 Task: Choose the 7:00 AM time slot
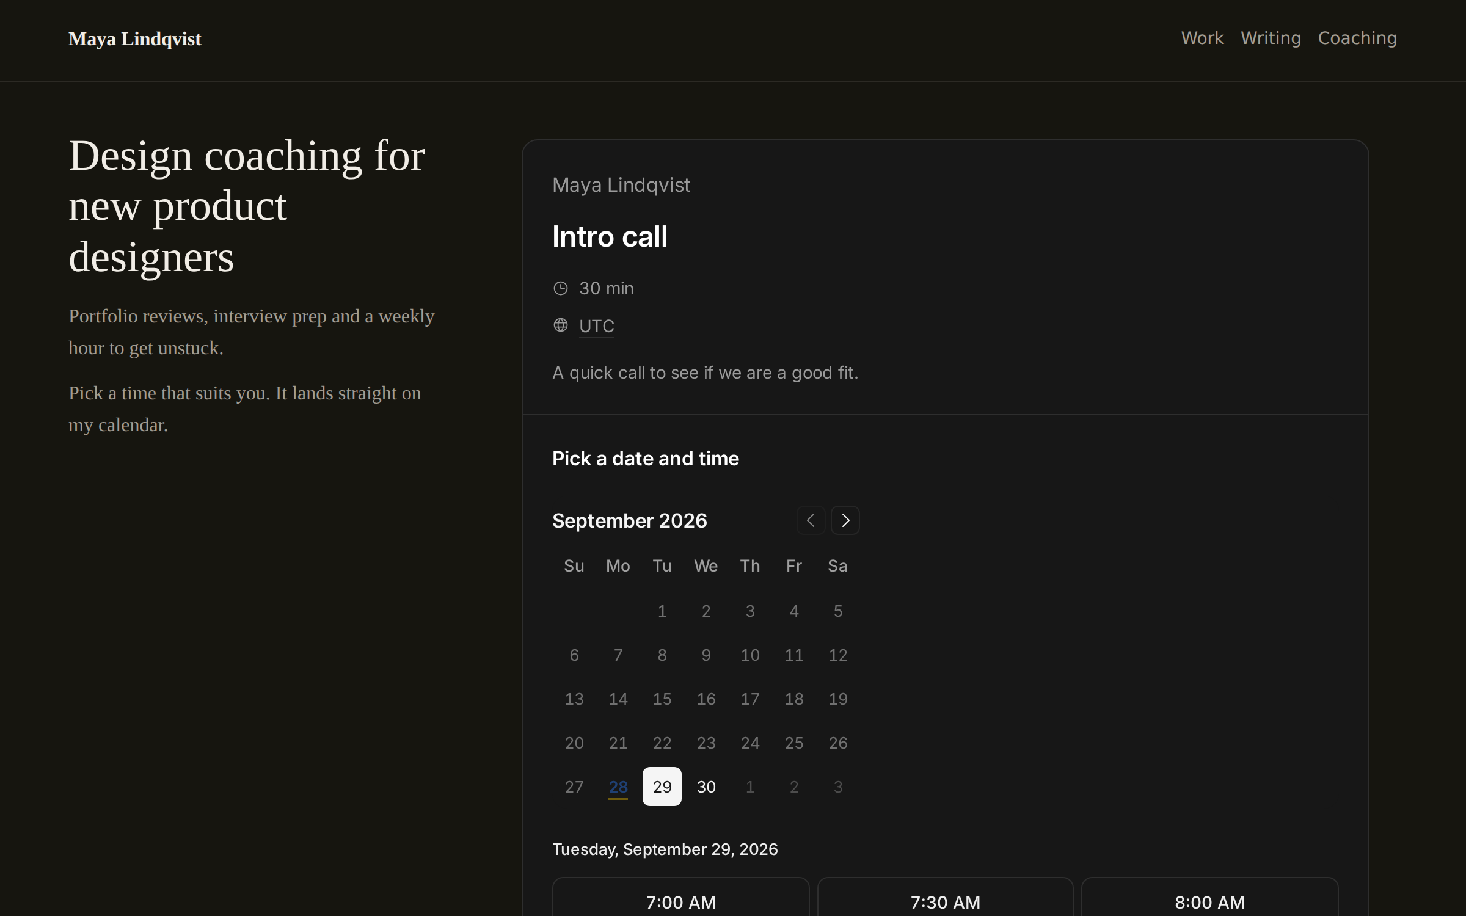pos(681,897)
